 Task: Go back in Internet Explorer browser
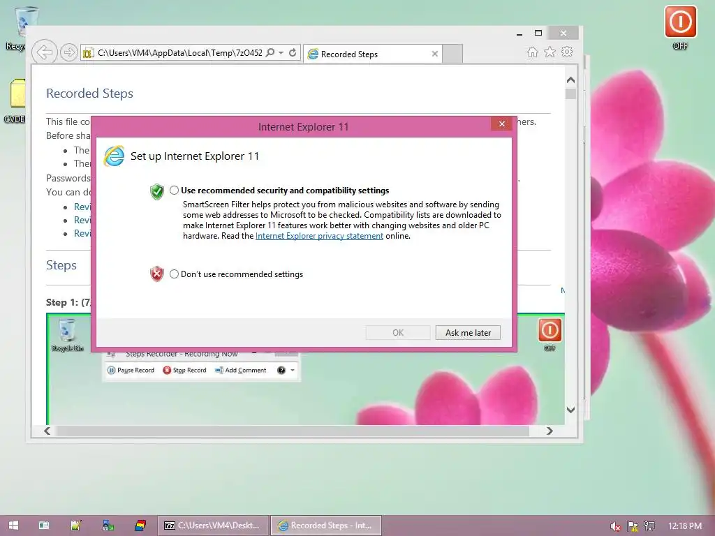click(x=44, y=52)
